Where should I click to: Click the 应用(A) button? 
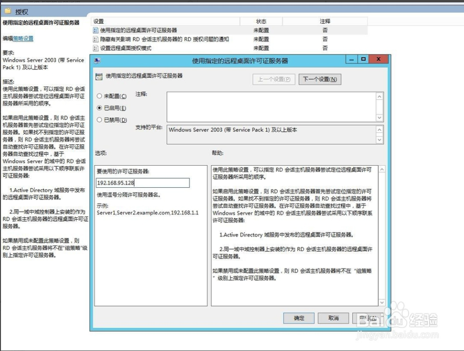pos(368,318)
